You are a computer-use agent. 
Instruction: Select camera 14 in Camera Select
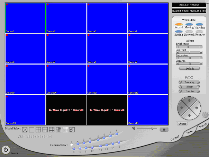(107, 145)
